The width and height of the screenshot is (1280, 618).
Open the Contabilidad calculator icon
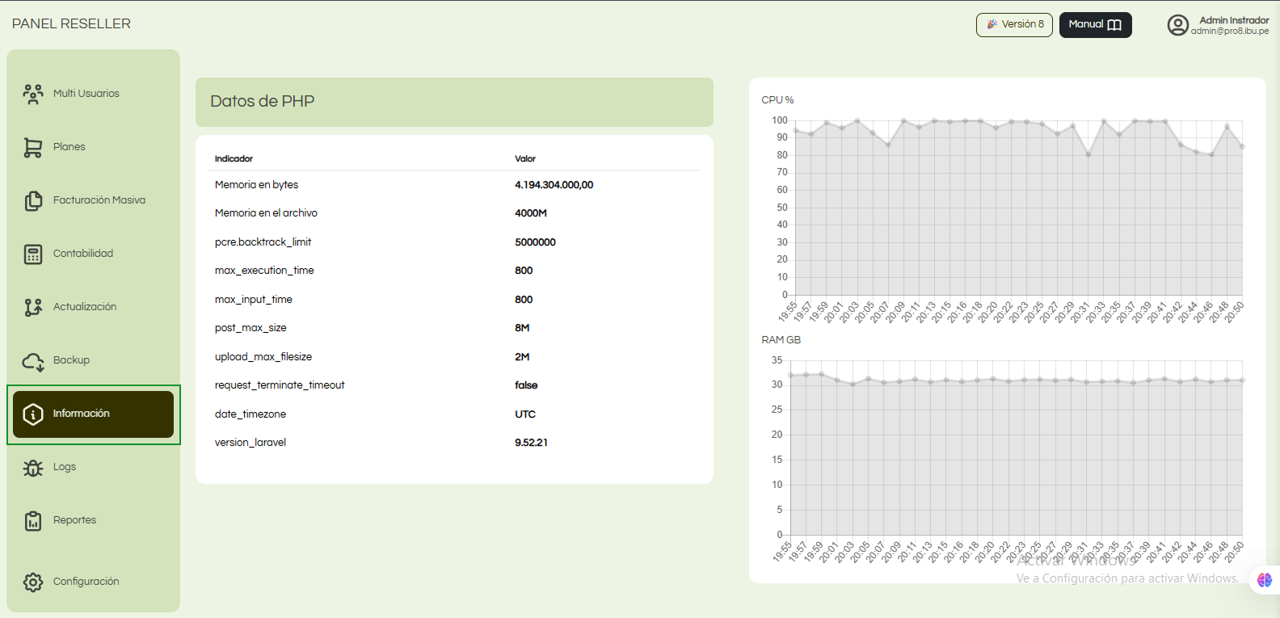(33, 254)
